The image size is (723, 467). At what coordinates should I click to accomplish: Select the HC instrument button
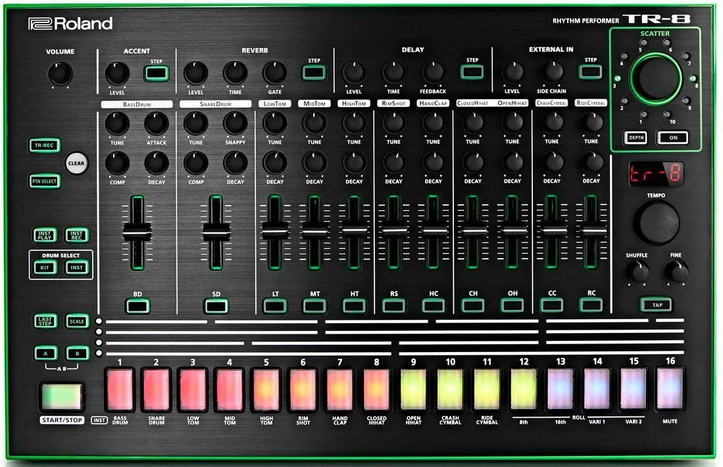[x=434, y=305]
